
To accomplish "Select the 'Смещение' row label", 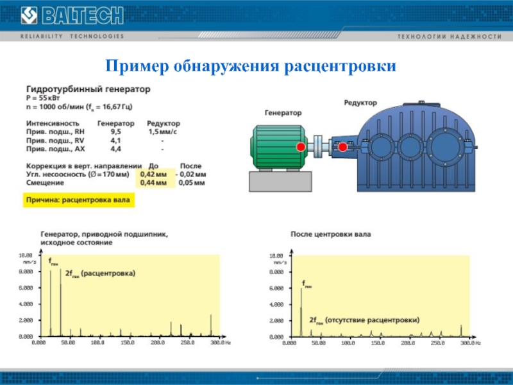I will tap(45, 183).
